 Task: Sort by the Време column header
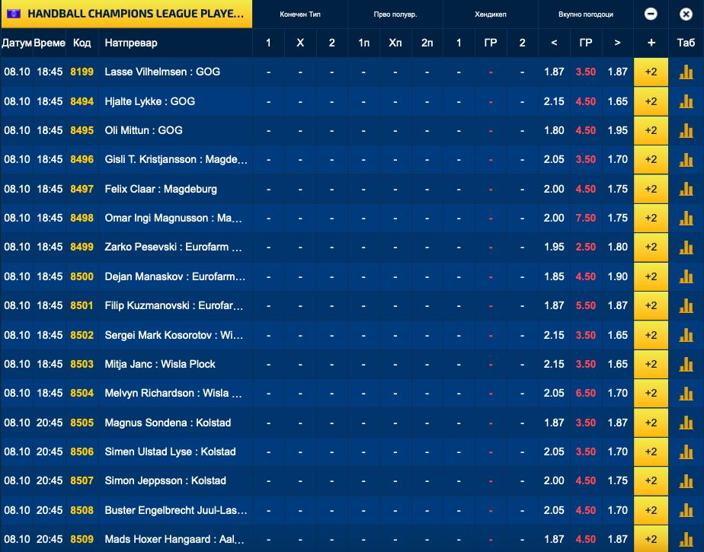(x=50, y=43)
